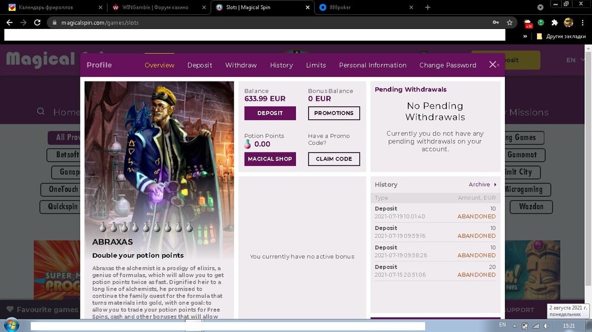The height and width of the screenshot is (332, 592).
Task: Open the Personal Information tab
Action: tap(372, 65)
